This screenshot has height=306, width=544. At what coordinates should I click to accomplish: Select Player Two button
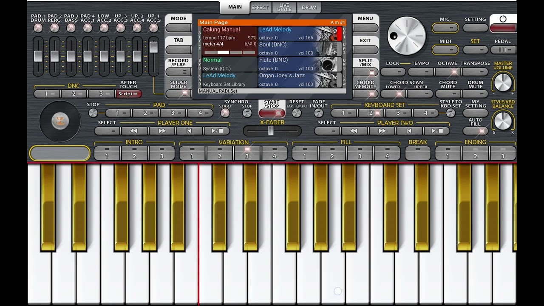tap(327, 131)
